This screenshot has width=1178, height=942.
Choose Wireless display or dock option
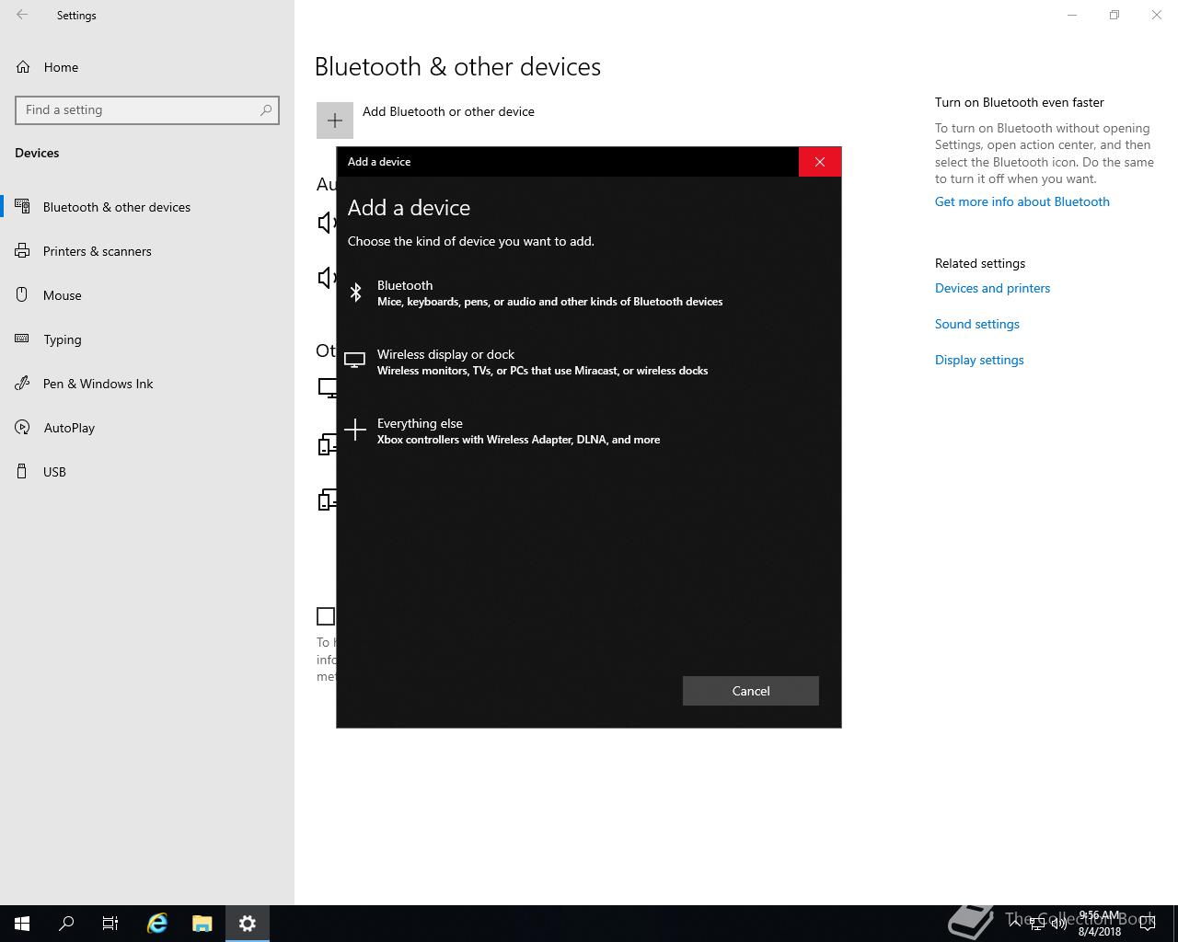pyautogui.click(x=589, y=362)
